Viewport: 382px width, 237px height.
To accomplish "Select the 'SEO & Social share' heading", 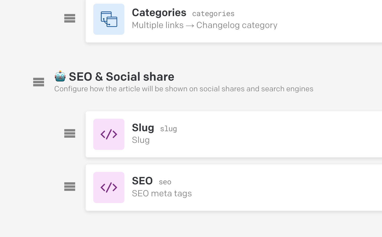I will point(122,77).
